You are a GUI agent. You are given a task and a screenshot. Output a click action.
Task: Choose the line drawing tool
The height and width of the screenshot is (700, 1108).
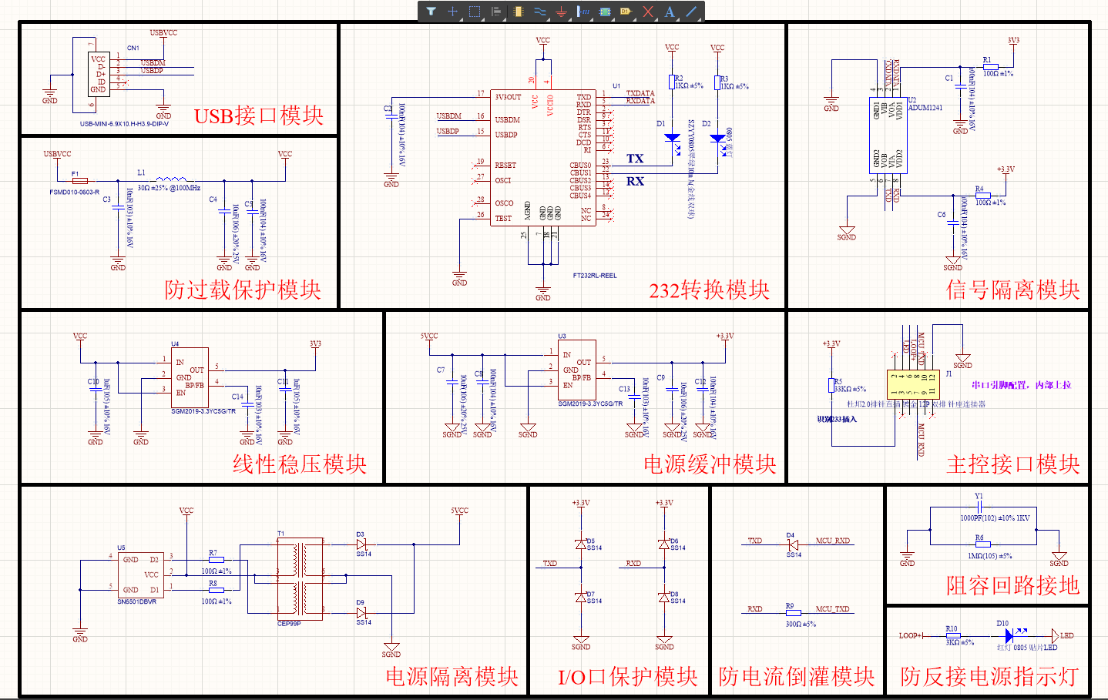pyautogui.click(x=692, y=12)
